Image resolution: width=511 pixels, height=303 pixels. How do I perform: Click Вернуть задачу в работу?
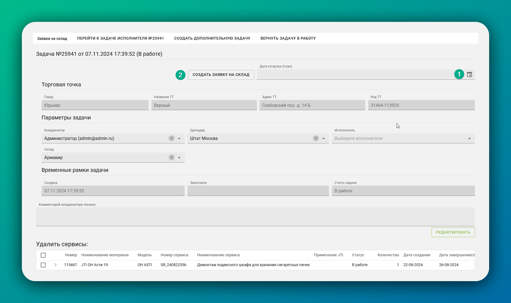[288, 38]
